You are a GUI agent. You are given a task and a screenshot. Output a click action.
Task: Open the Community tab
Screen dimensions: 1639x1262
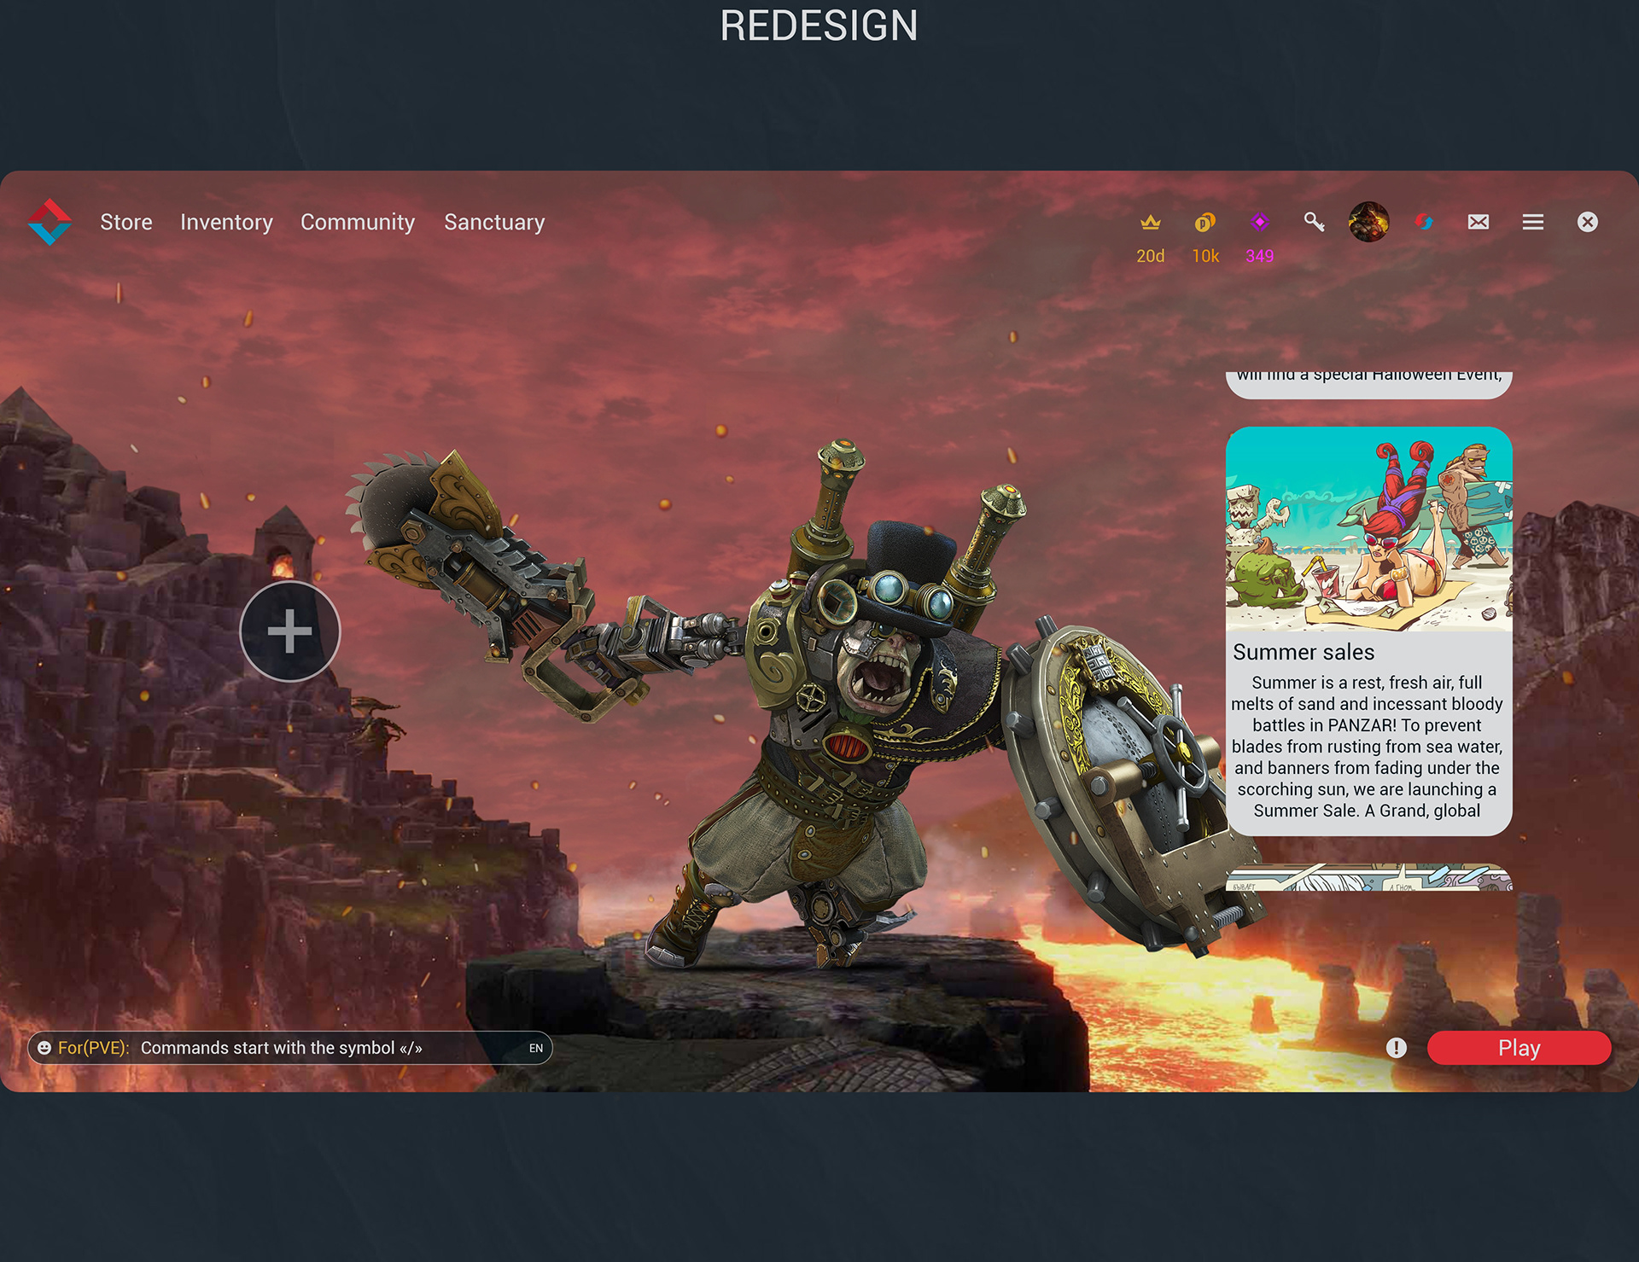click(x=358, y=221)
